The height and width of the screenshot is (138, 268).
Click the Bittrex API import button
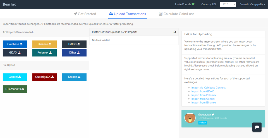click(x=74, y=44)
